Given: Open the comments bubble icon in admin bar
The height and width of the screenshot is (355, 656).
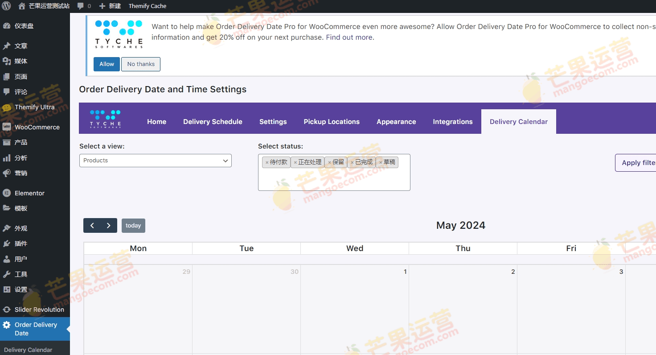Looking at the screenshot, I should [81, 6].
